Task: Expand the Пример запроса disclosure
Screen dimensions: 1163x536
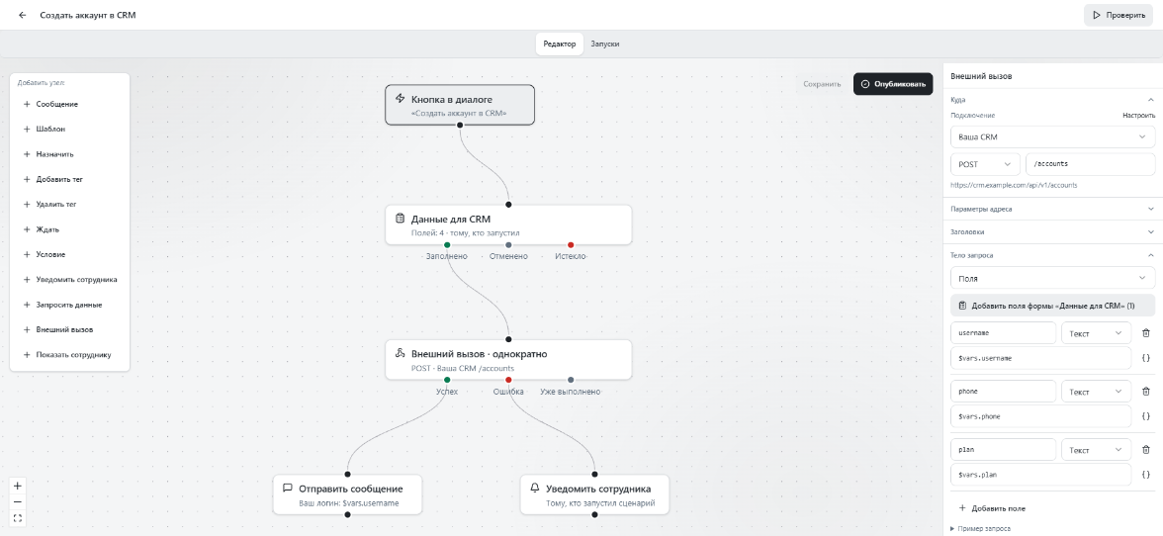Action: tap(981, 529)
